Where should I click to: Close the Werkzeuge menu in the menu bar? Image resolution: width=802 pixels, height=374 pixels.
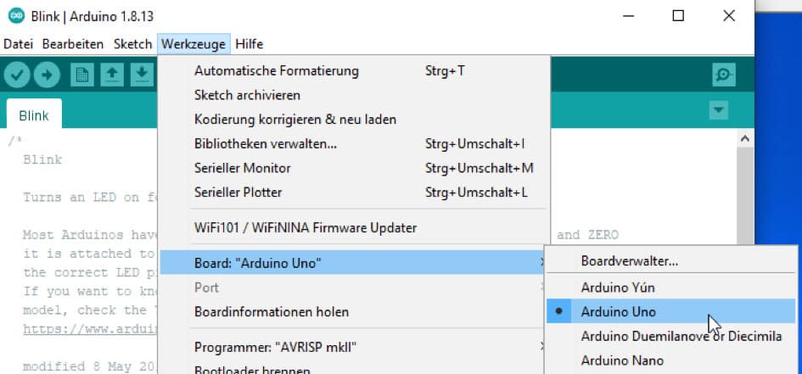pos(193,44)
